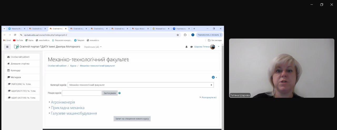The image size is (337, 130).
Task: Open АДАП(АСП ПО) 1к. 1сем. course
Action: coord(22,91)
